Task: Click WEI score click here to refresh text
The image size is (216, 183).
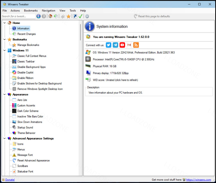Action: [115, 80]
